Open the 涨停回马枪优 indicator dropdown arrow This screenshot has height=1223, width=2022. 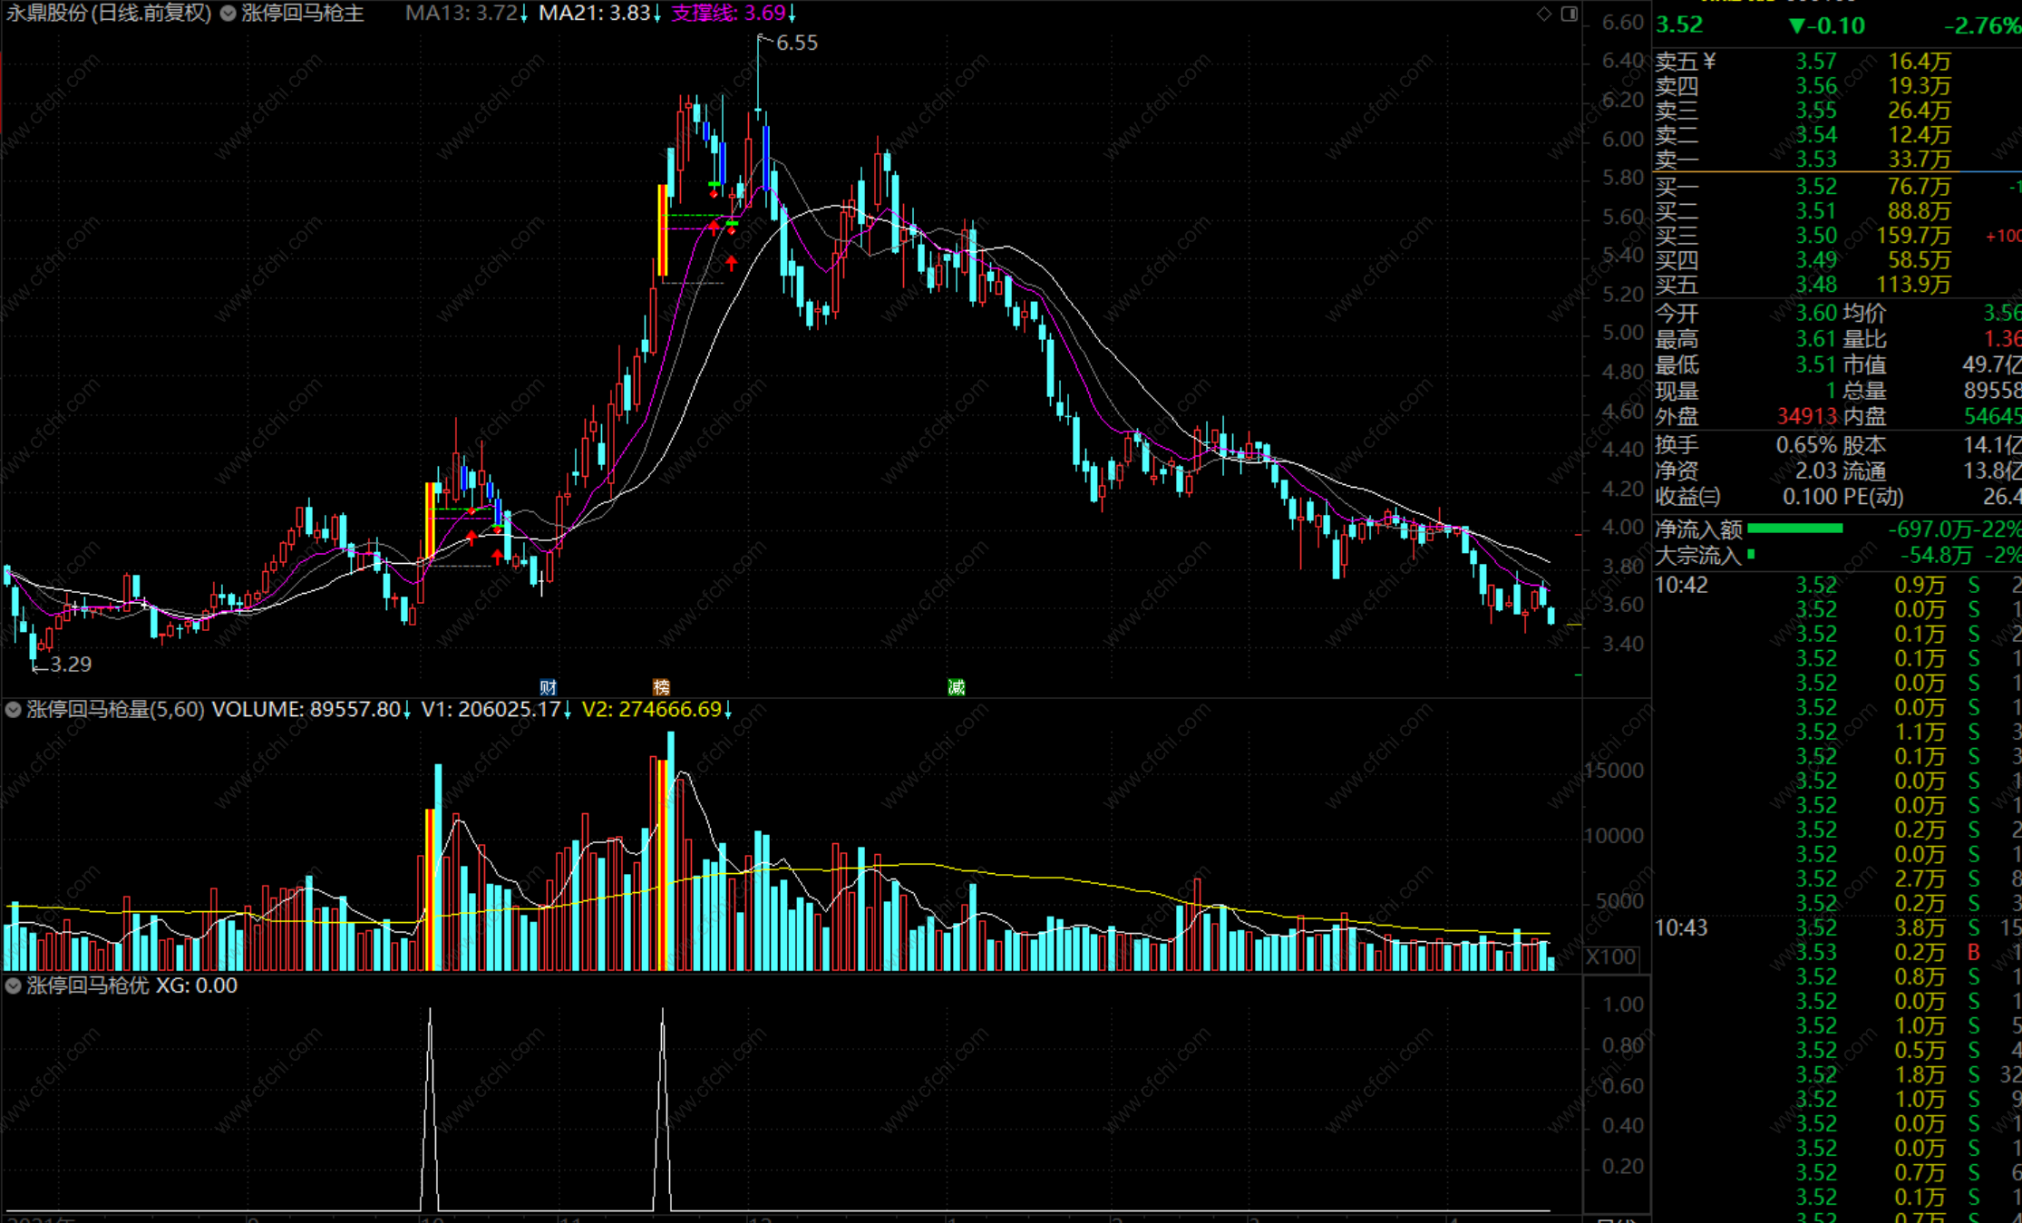click(14, 985)
